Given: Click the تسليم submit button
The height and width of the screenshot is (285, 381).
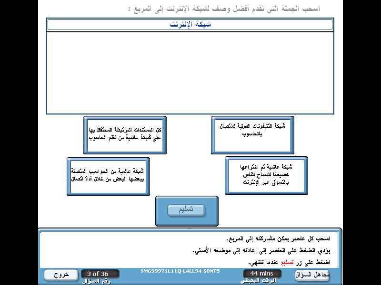Looking at the screenshot, I should click(x=186, y=210).
